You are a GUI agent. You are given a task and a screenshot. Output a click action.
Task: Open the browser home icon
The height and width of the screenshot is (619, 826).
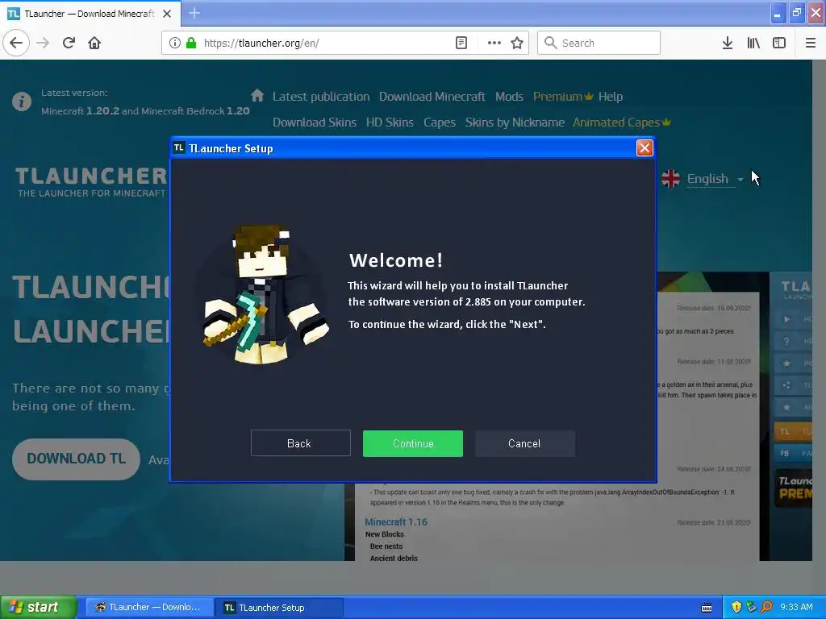click(94, 43)
